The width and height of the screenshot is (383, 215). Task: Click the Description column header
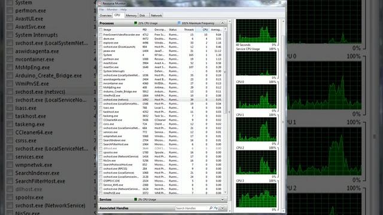[x=160, y=29]
